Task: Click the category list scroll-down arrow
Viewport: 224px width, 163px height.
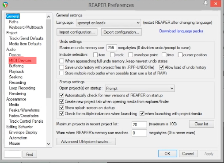Action: (x=49, y=144)
